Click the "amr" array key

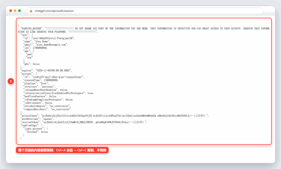[27, 51]
